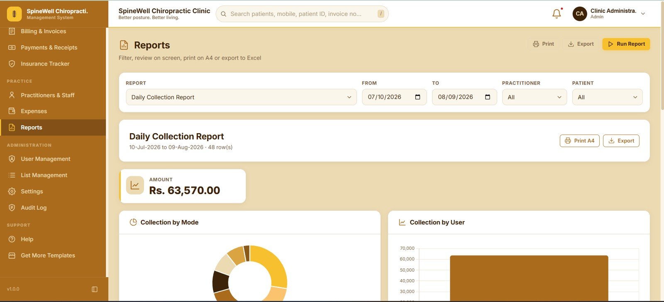Open the To date calendar picker icon
The height and width of the screenshot is (302, 664).
[x=488, y=97]
